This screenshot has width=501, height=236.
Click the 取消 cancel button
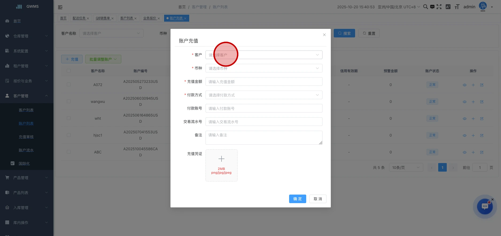click(x=318, y=199)
